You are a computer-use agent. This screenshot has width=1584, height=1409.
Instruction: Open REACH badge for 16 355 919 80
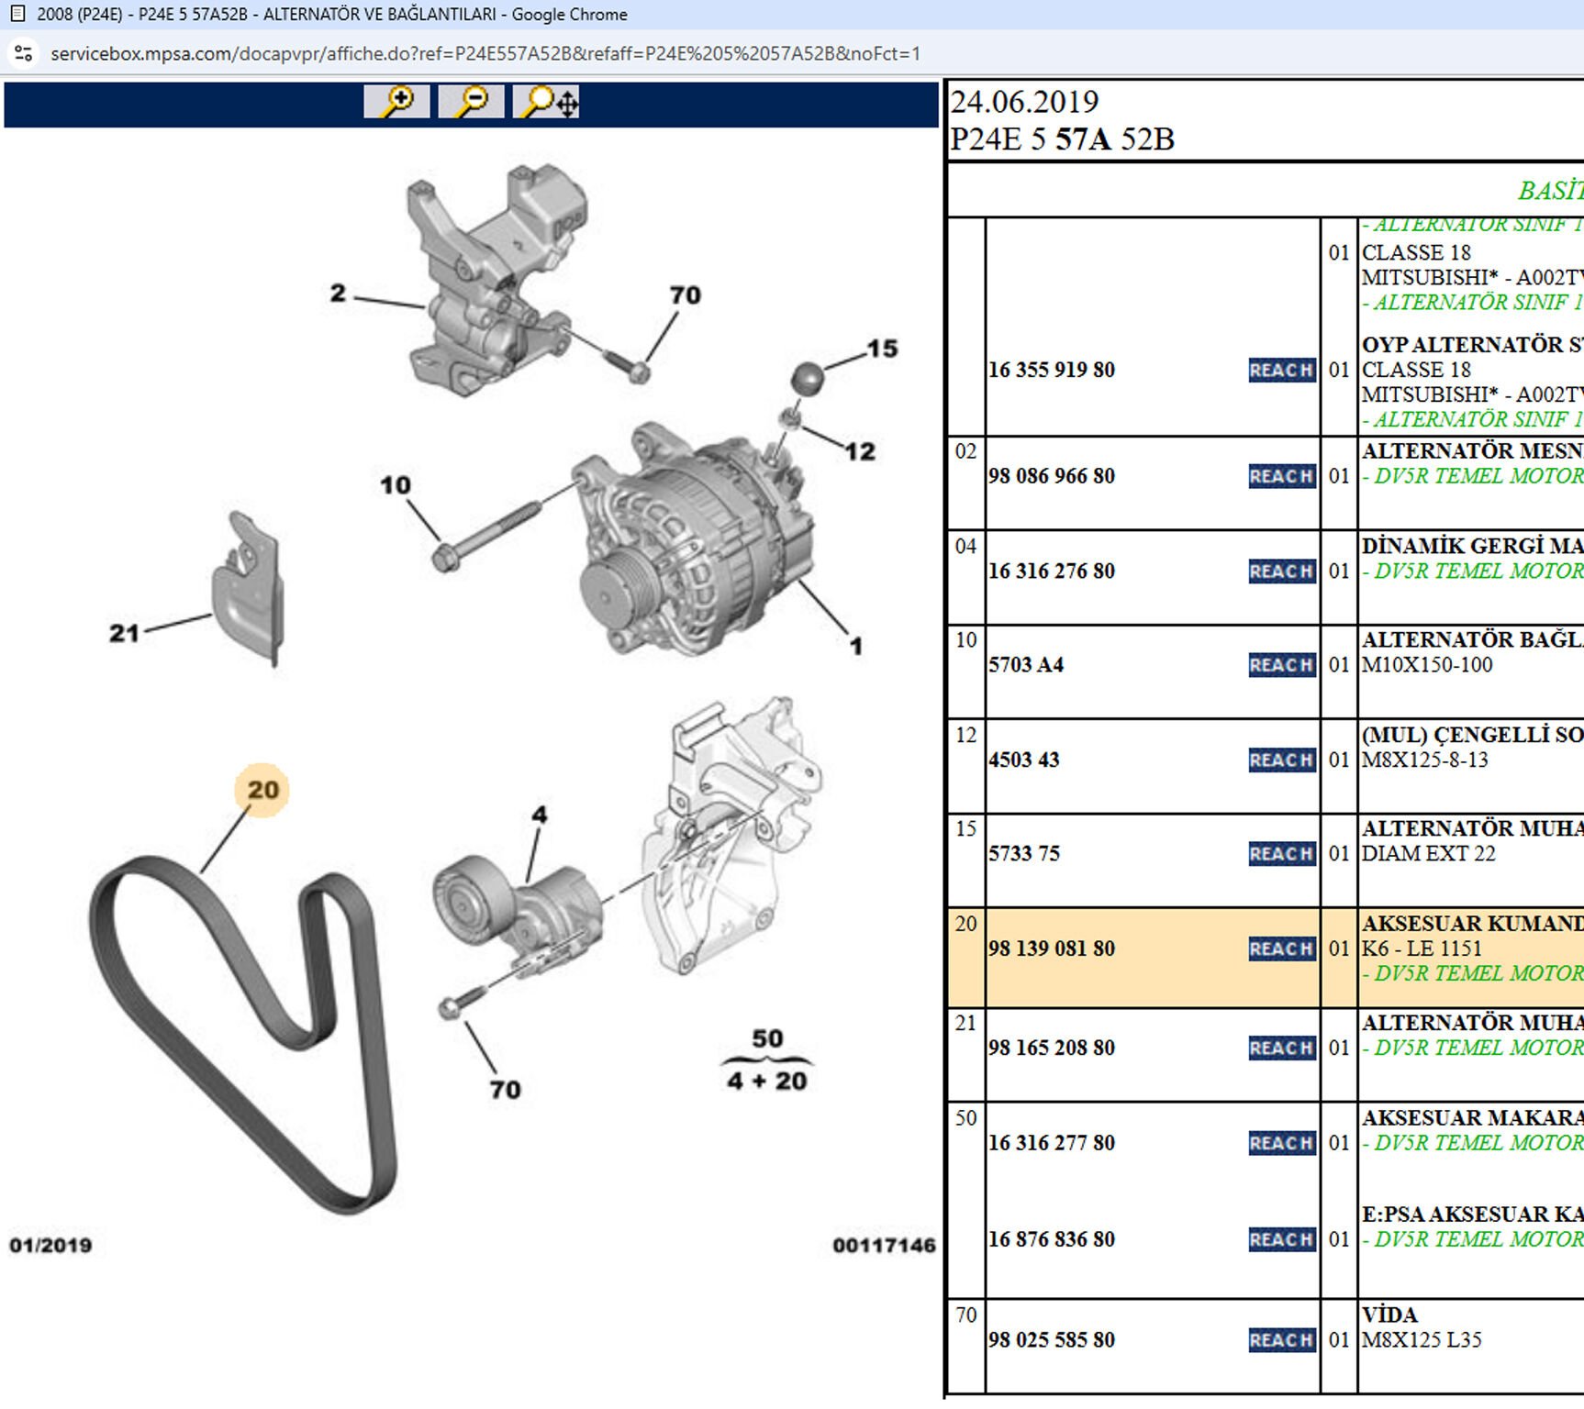point(1281,370)
